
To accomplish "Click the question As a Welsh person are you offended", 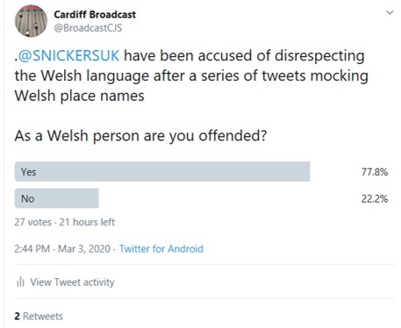I will 140,136.
